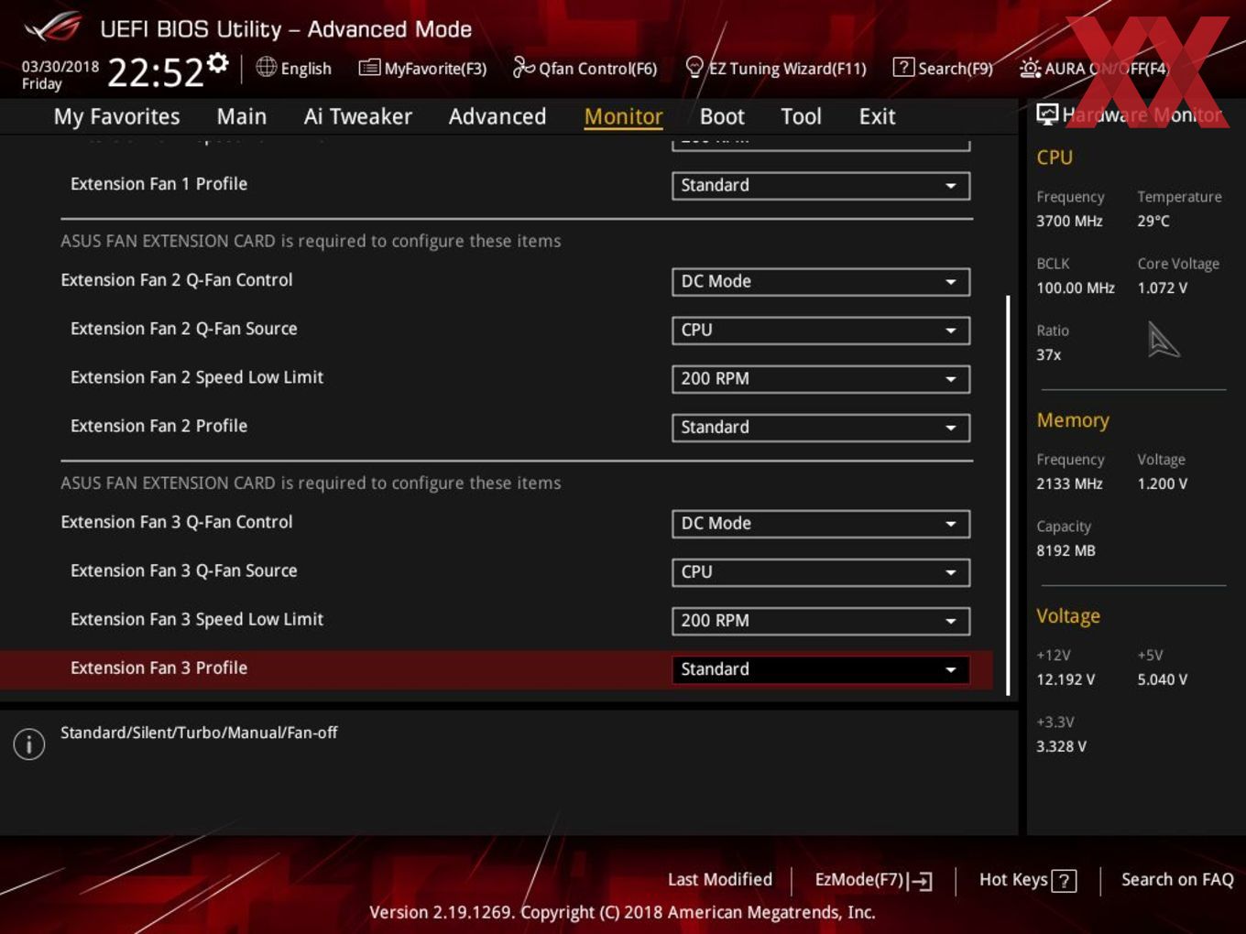The height and width of the screenshot is (934, 1246).
Task: Select Extension Fan 3 Profile row label
Action: (158, 668)
